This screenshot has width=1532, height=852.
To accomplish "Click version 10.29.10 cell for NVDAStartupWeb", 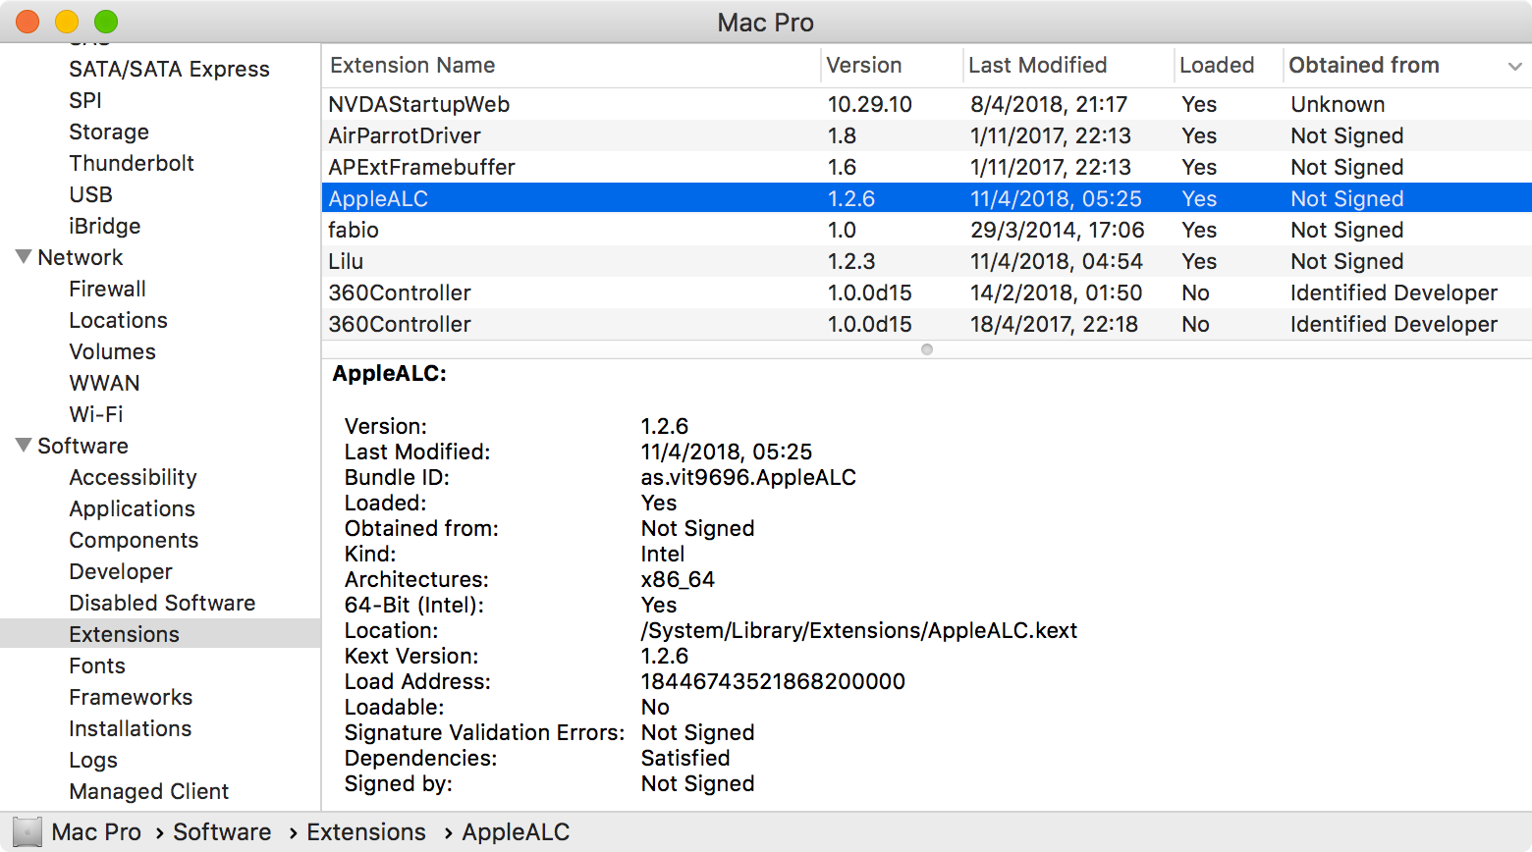I will [x=870, y=104].
